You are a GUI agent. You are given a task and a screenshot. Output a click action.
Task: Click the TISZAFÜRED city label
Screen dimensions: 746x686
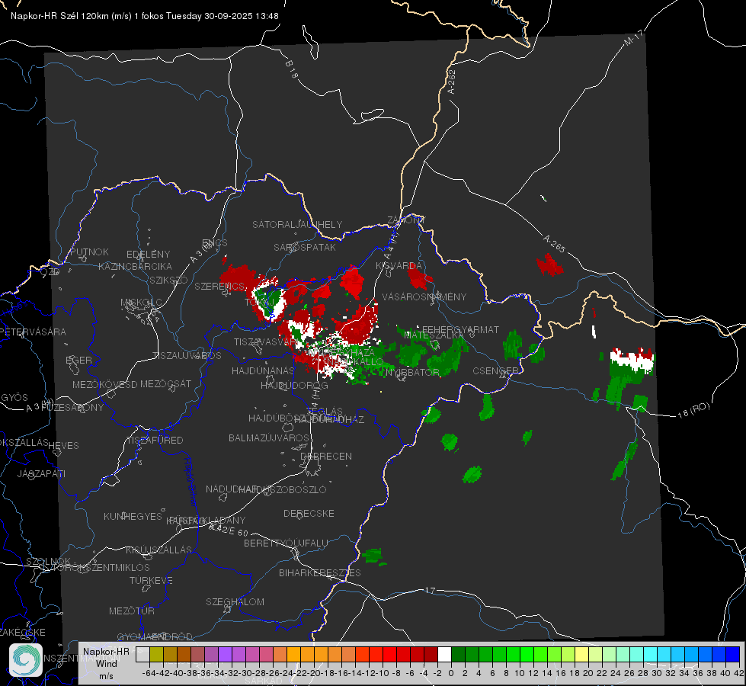click(x=155, y=440)
